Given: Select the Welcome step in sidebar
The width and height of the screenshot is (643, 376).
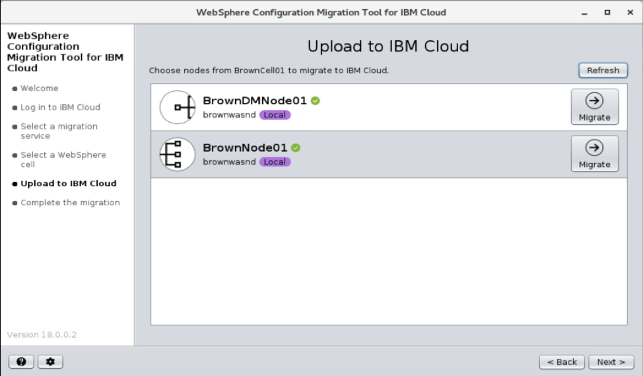Looking at the screenshot, I should (39, 88).
